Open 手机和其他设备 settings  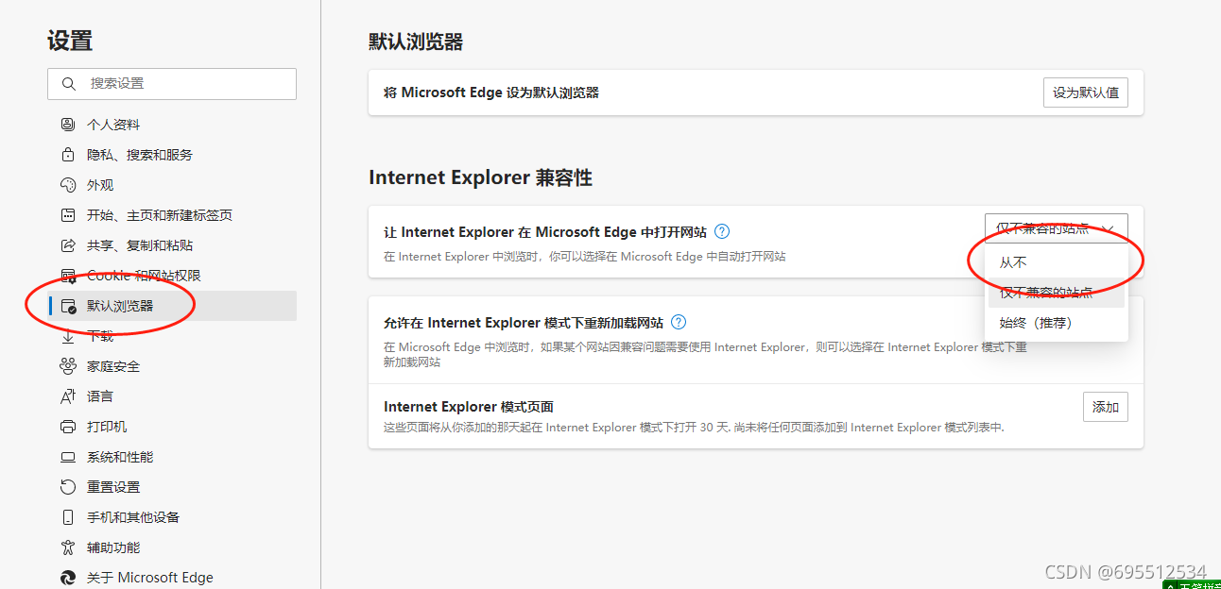172,517
